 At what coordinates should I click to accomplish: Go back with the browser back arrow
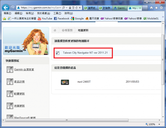click(6, 7)
